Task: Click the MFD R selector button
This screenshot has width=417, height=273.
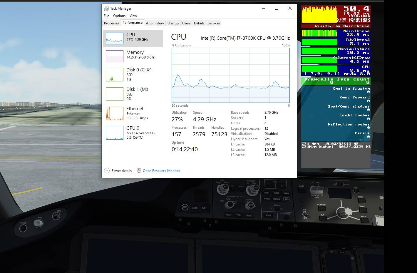Action: coord(281,186)
